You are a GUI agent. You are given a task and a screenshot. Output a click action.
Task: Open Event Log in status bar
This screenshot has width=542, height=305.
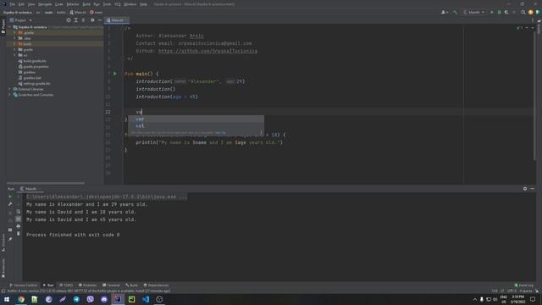[x=524, y=286]
